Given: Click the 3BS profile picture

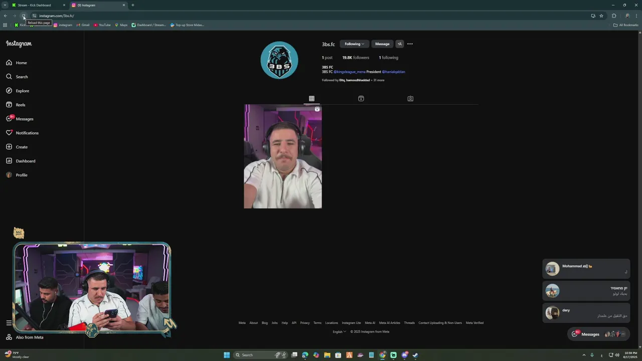Looking at the screenshot, I should tap(279, 60).
